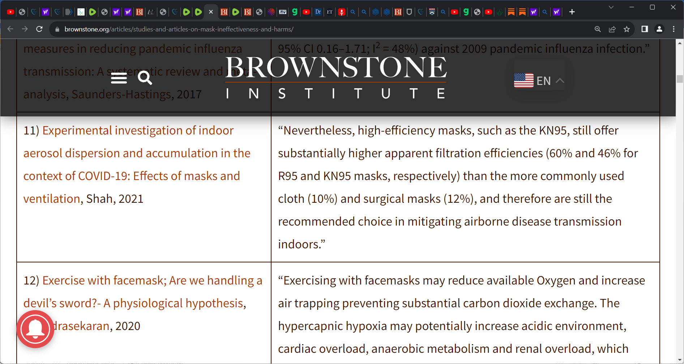Open the browser zoom magnifier control
This screenshot has width=684, height=364.
(x=598, y=29)
